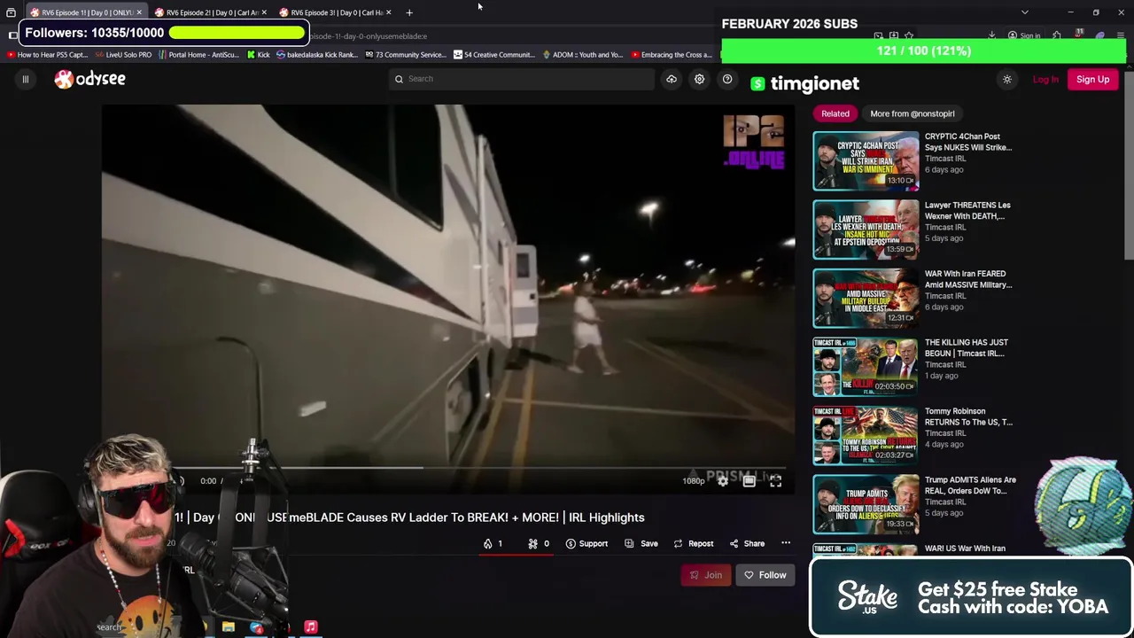Click the Odysee logo
1134x638 pixels.
click(x=89, y=79)
